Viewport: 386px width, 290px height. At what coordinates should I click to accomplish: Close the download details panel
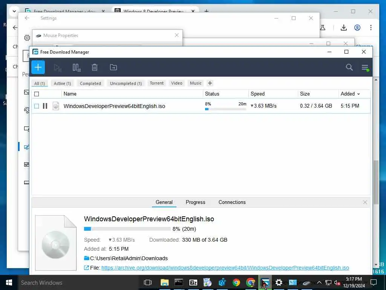point(365,202)
